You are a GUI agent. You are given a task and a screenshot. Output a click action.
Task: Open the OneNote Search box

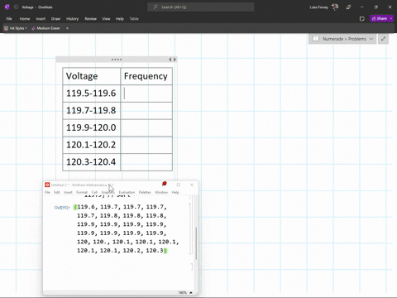(201, 7)
